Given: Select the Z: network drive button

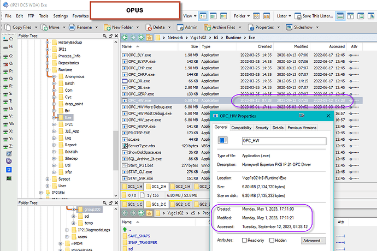Looking at the screenshot, I should tap(8, 146).
